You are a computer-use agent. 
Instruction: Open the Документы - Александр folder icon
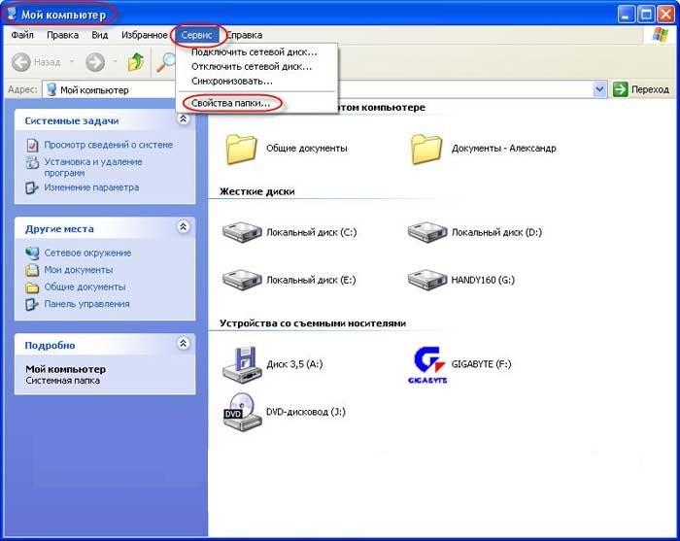pyautogui.click(x=426, y=149)
